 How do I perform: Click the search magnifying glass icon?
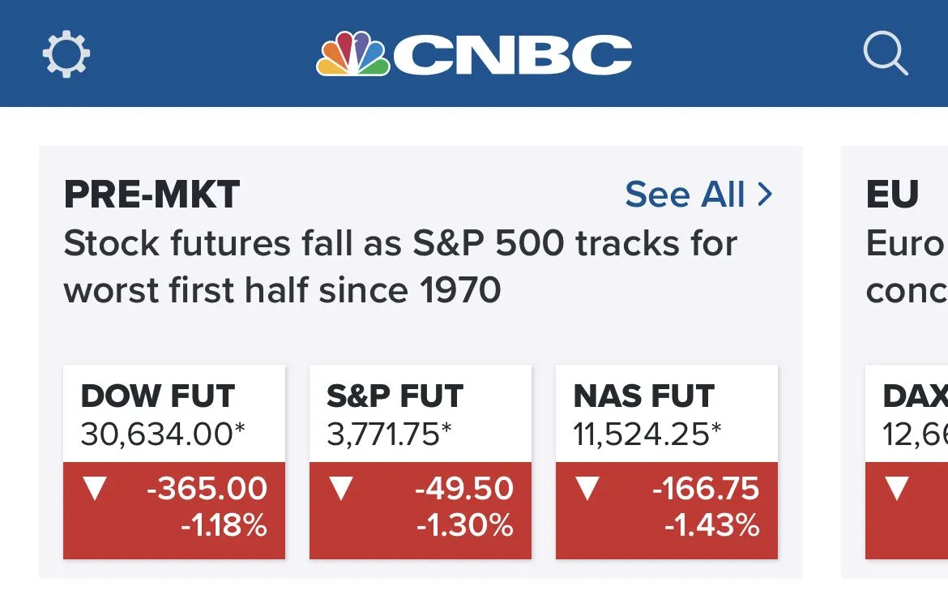pos(885,54)
